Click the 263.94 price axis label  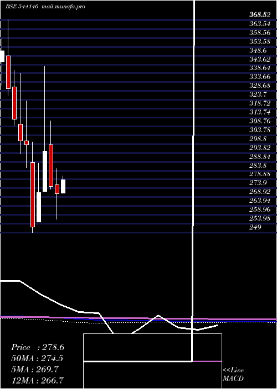click(x=260, y=201)
